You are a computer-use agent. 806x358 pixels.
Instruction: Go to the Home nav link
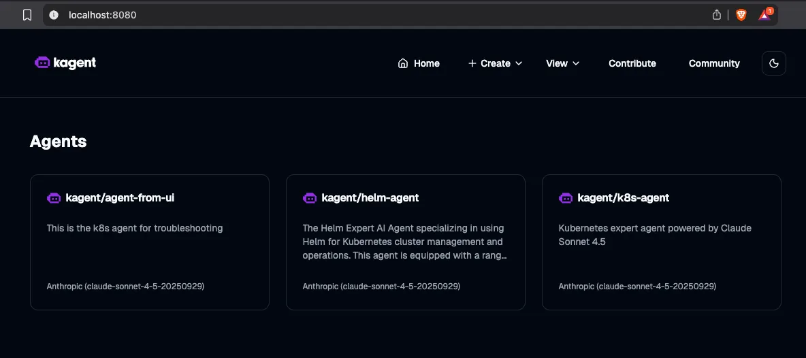tap(426, 63)
